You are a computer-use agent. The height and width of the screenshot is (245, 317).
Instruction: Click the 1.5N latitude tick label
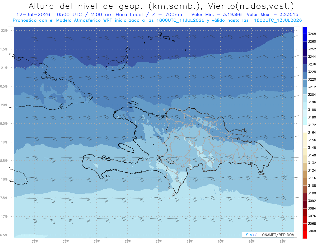4,49
